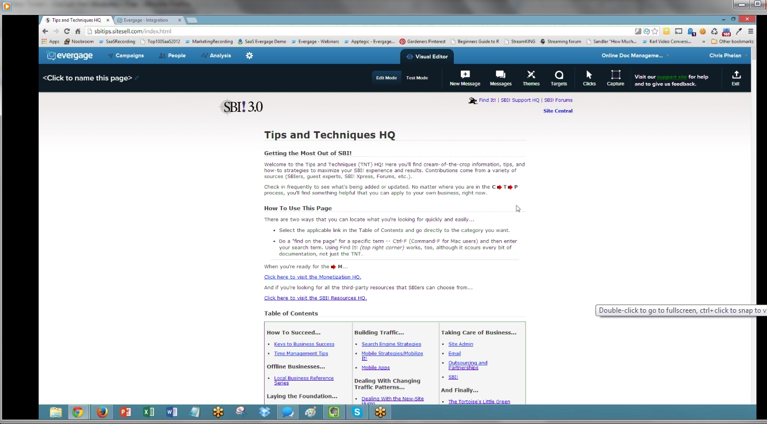Switch to Edit Mode

386,78
